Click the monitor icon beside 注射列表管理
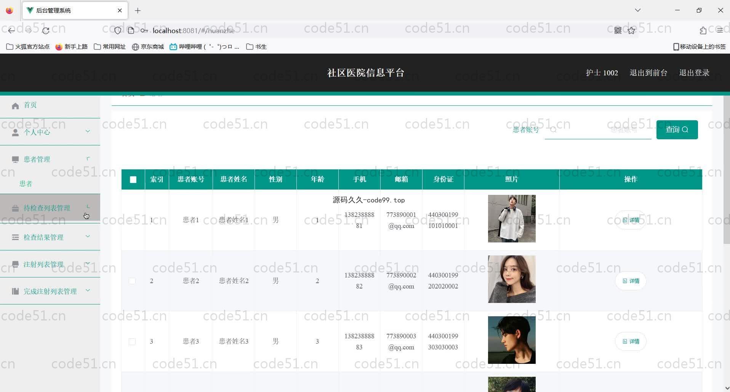This screenshot has width=730, height=392. point(15,264)
